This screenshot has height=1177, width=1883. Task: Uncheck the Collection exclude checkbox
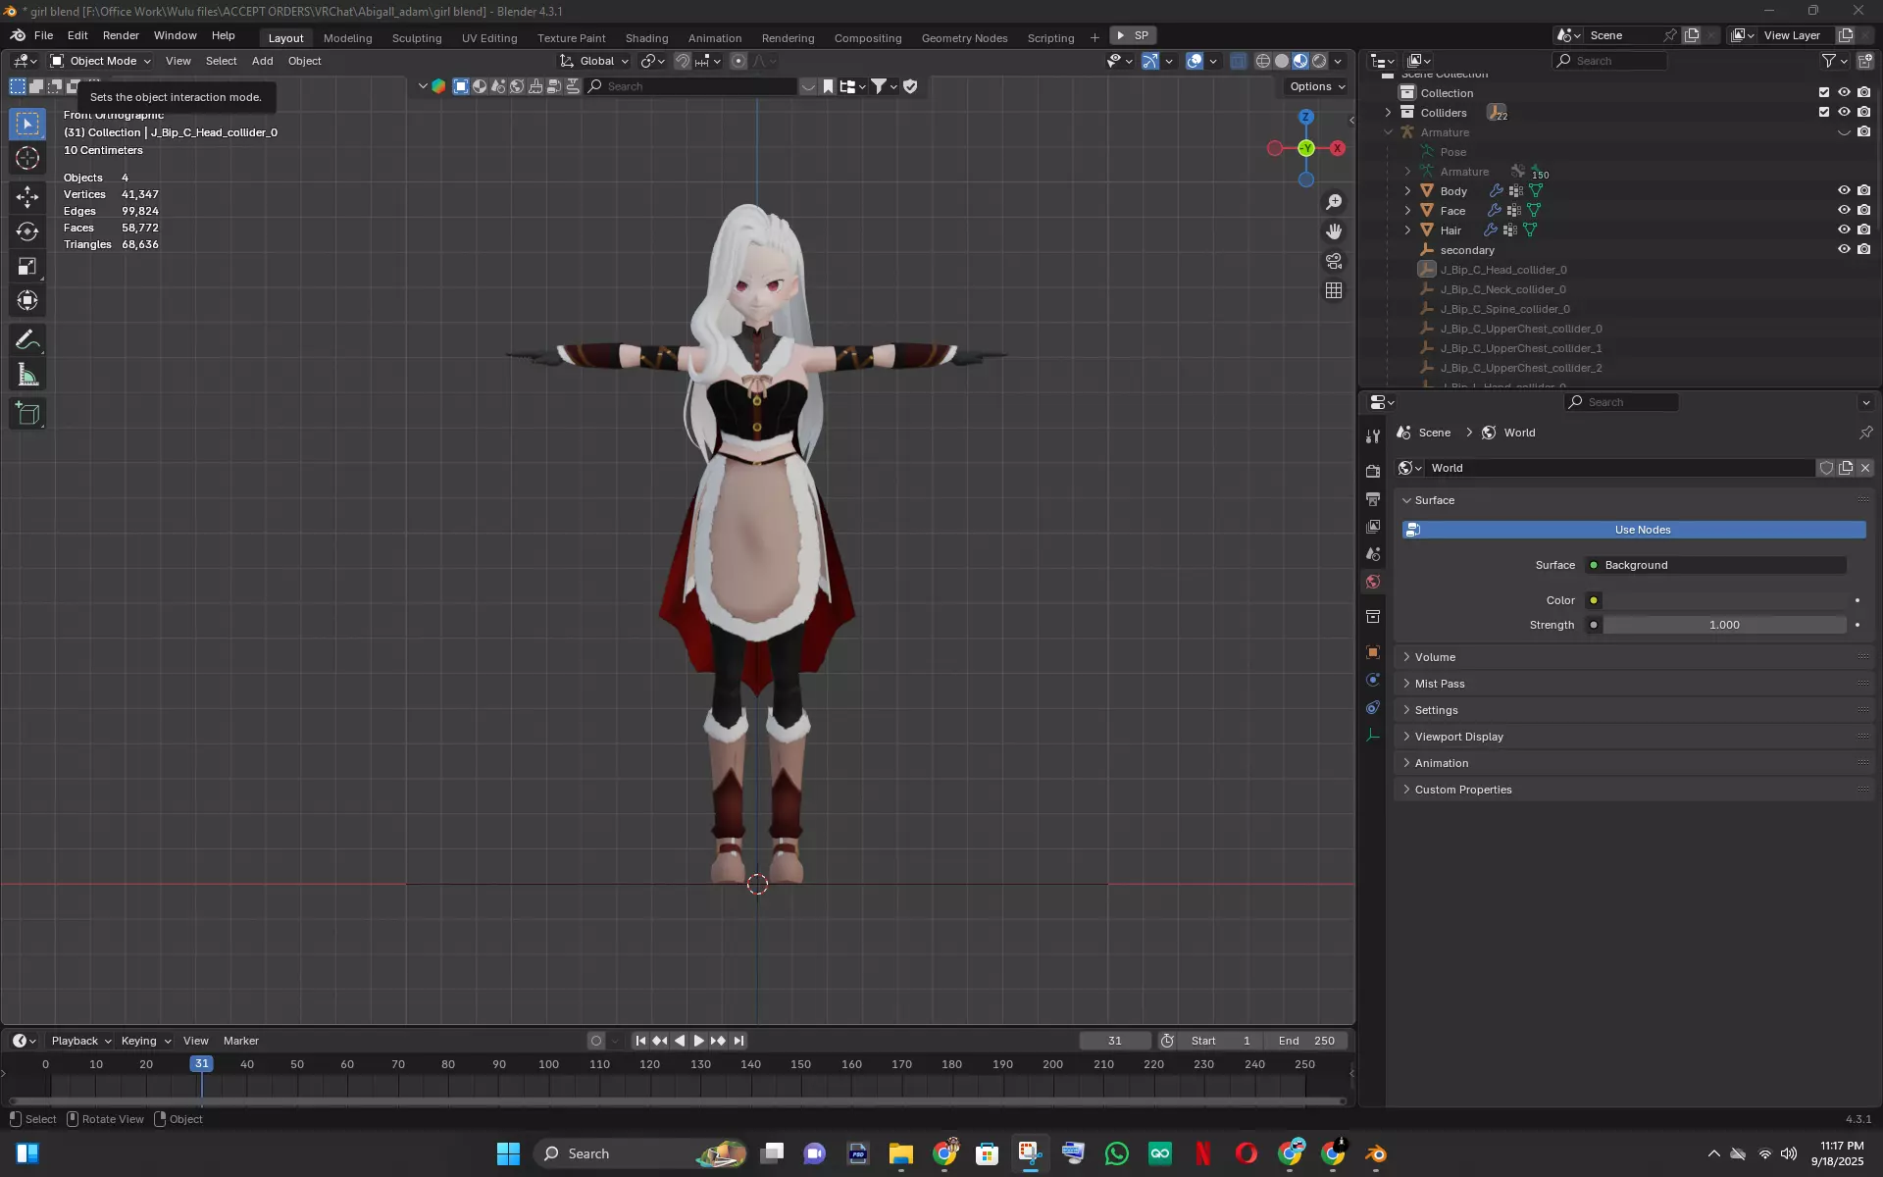(x=1824, y=93)
